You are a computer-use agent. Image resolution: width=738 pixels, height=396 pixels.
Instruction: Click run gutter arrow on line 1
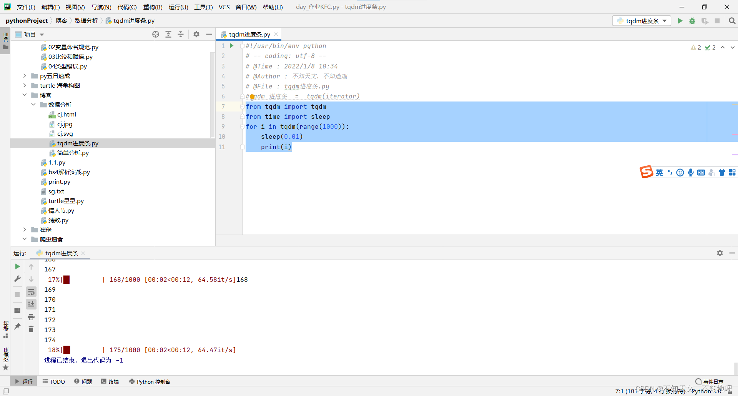click(232, 46)
